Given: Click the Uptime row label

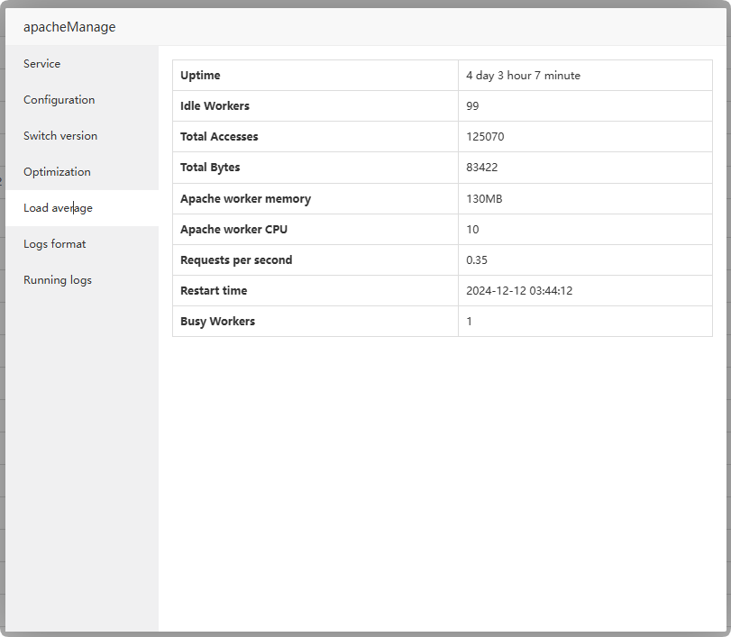Looking at the screenshot, I should pos(200,76).
